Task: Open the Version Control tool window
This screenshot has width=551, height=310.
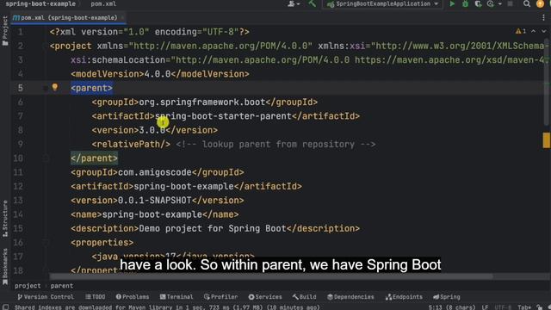Action: 46,297
